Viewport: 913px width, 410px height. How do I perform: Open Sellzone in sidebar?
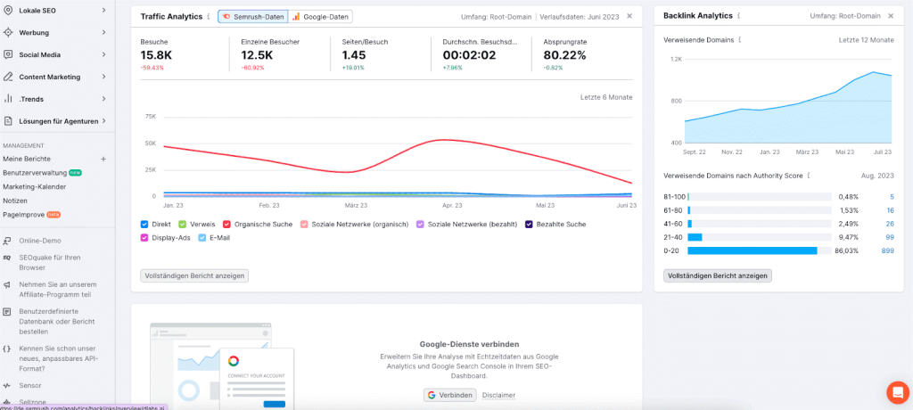pos(31,402)
